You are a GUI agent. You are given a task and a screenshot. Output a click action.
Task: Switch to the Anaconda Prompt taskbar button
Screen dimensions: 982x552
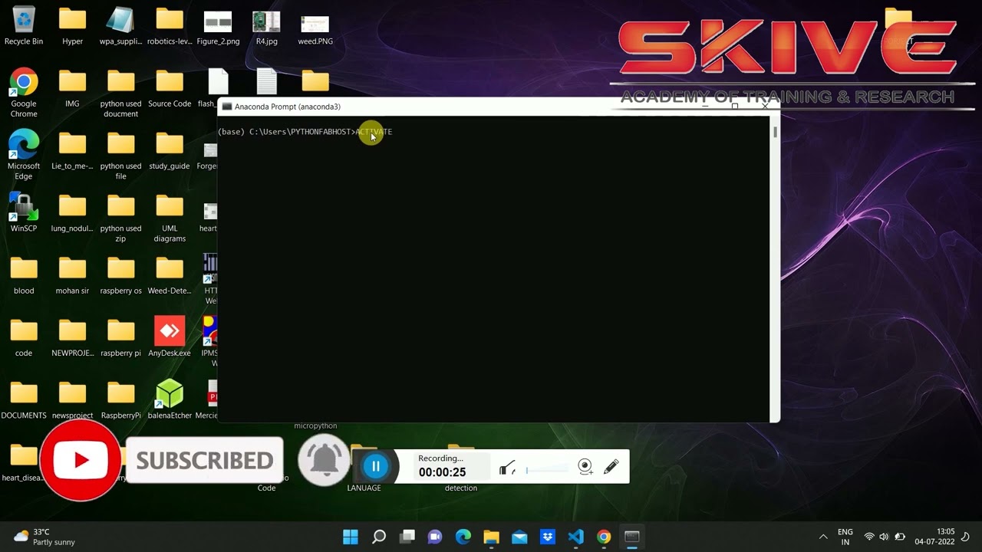[632, 537]
